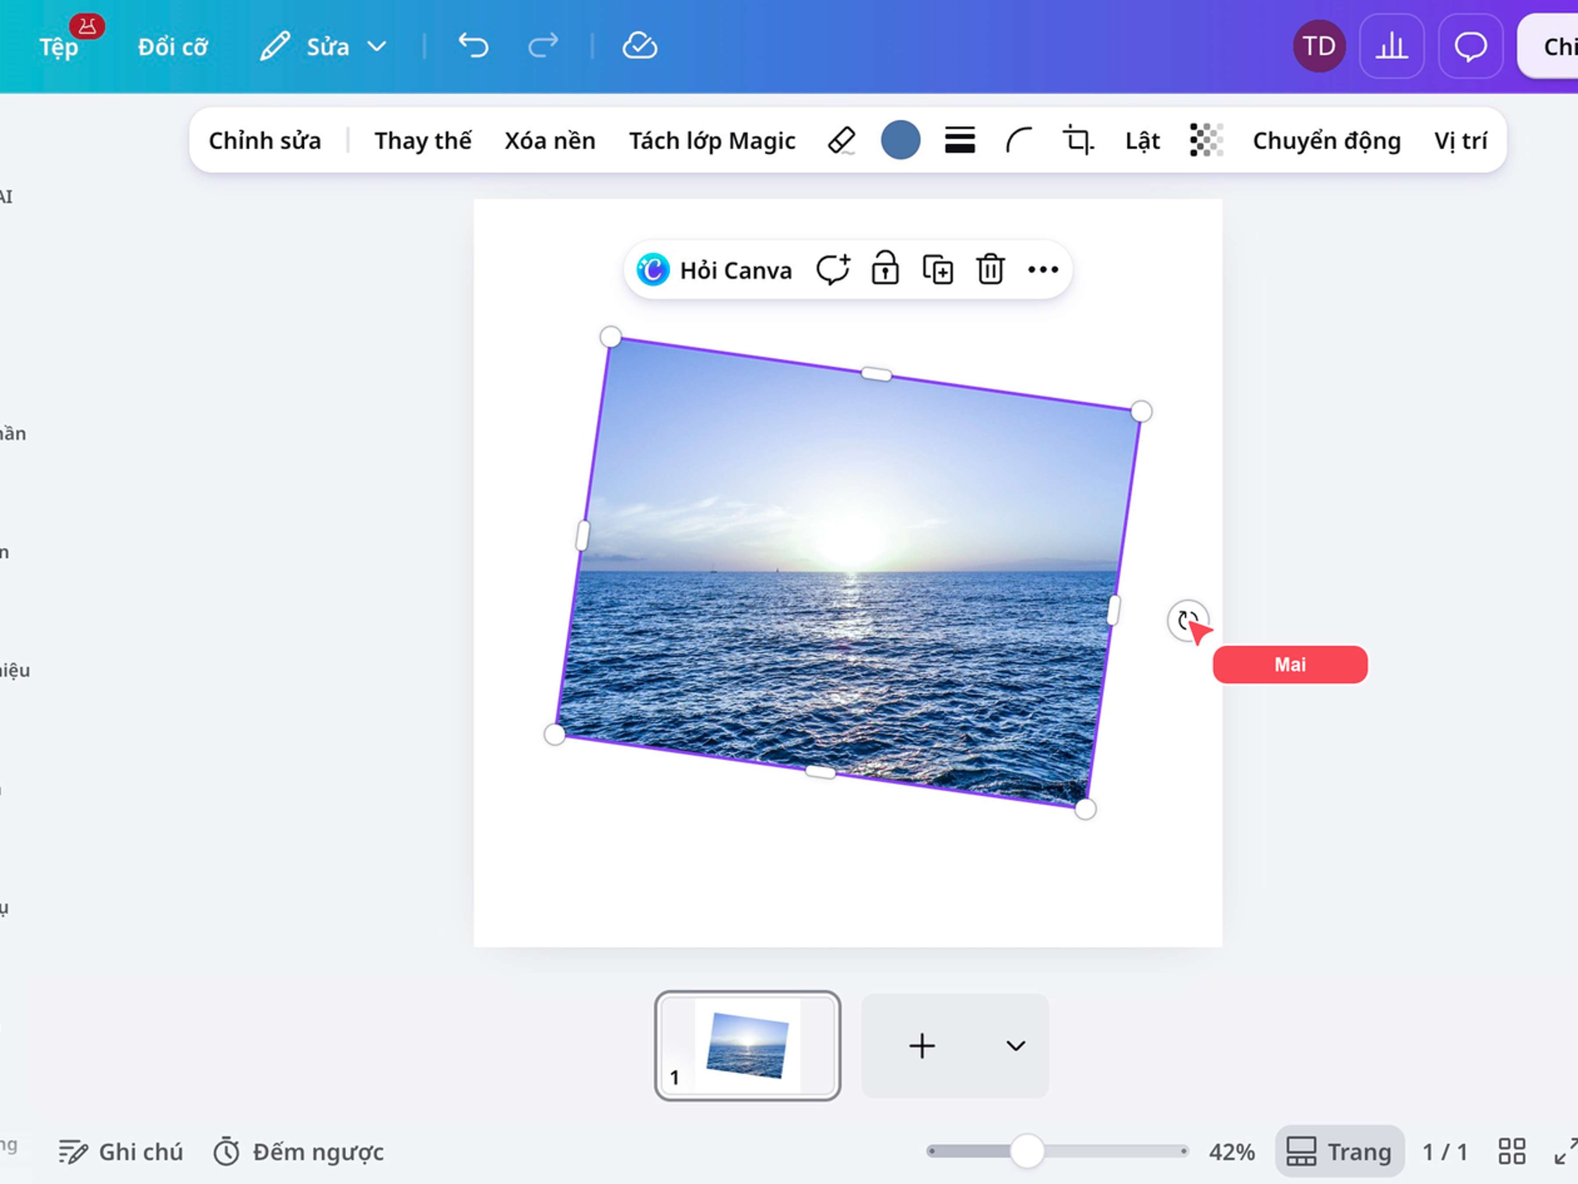Open the crop tool icon
The width and height of the screenshot is (1578, 1184).
tap(1078, 140)
